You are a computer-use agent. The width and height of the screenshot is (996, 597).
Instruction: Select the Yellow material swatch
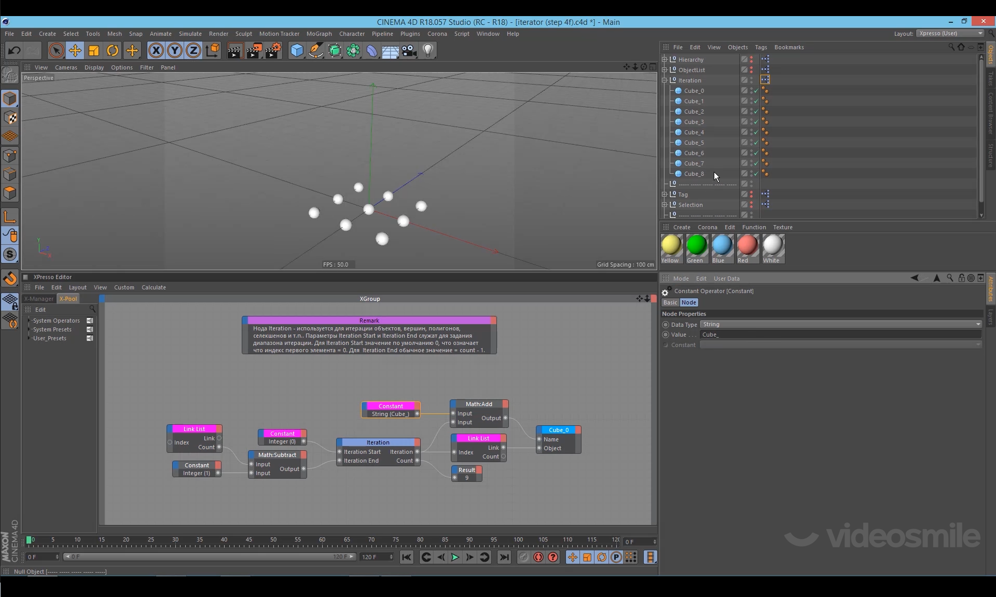(x=671, y=246)
